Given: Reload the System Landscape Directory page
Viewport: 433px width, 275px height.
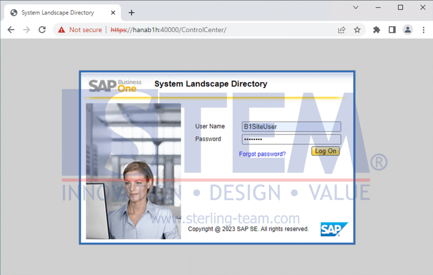Looking at the screenshot, I should pyautogui.click(x=42, y=30).
